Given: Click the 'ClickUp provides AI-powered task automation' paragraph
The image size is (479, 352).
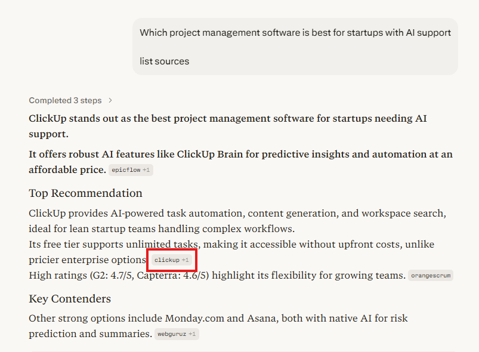Looking at the screenshot, I should click(237, 214).
